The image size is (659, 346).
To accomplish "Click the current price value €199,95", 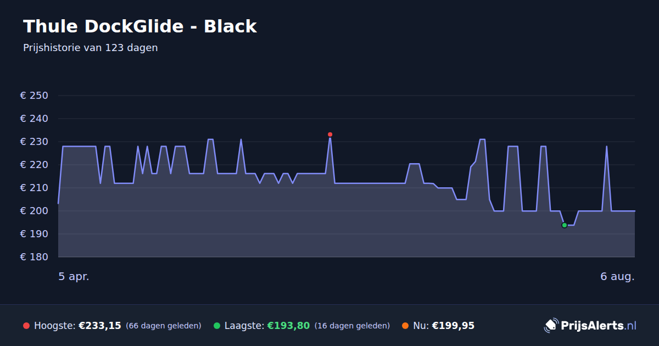I will [453, 326].
